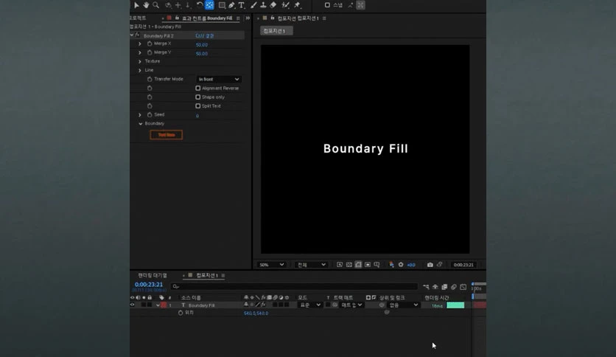Open the Transfer Mode In front dropdown
Image resolution: width=616 pixels, height=357 pixels.
click(x=218, y=79)
